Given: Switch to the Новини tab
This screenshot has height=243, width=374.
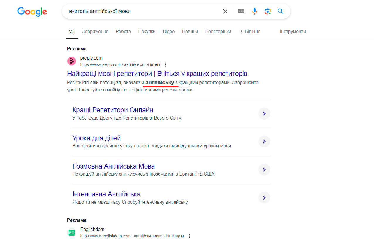Looking at the screenshot, I should tap(190, 31).
